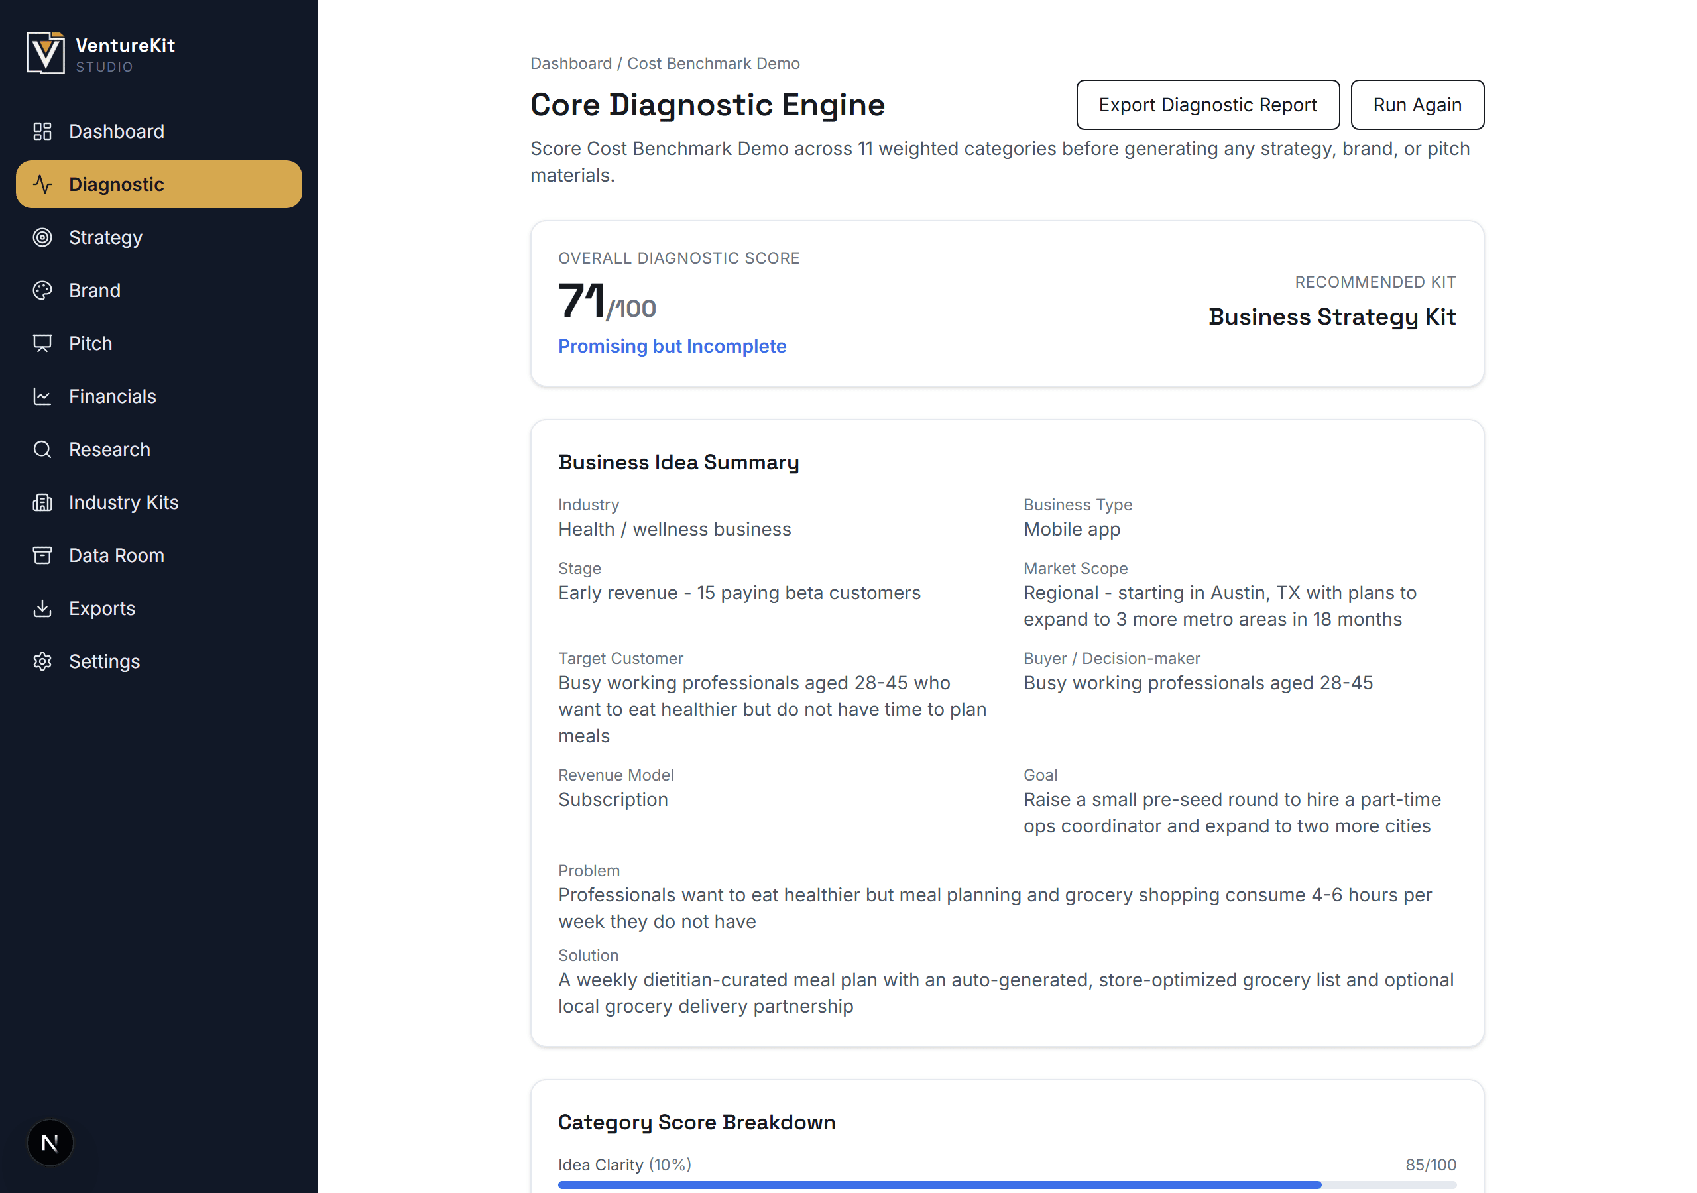Click the Problem description paragraph
This screenshot has height=1193, width=1697.
point(994,909)
